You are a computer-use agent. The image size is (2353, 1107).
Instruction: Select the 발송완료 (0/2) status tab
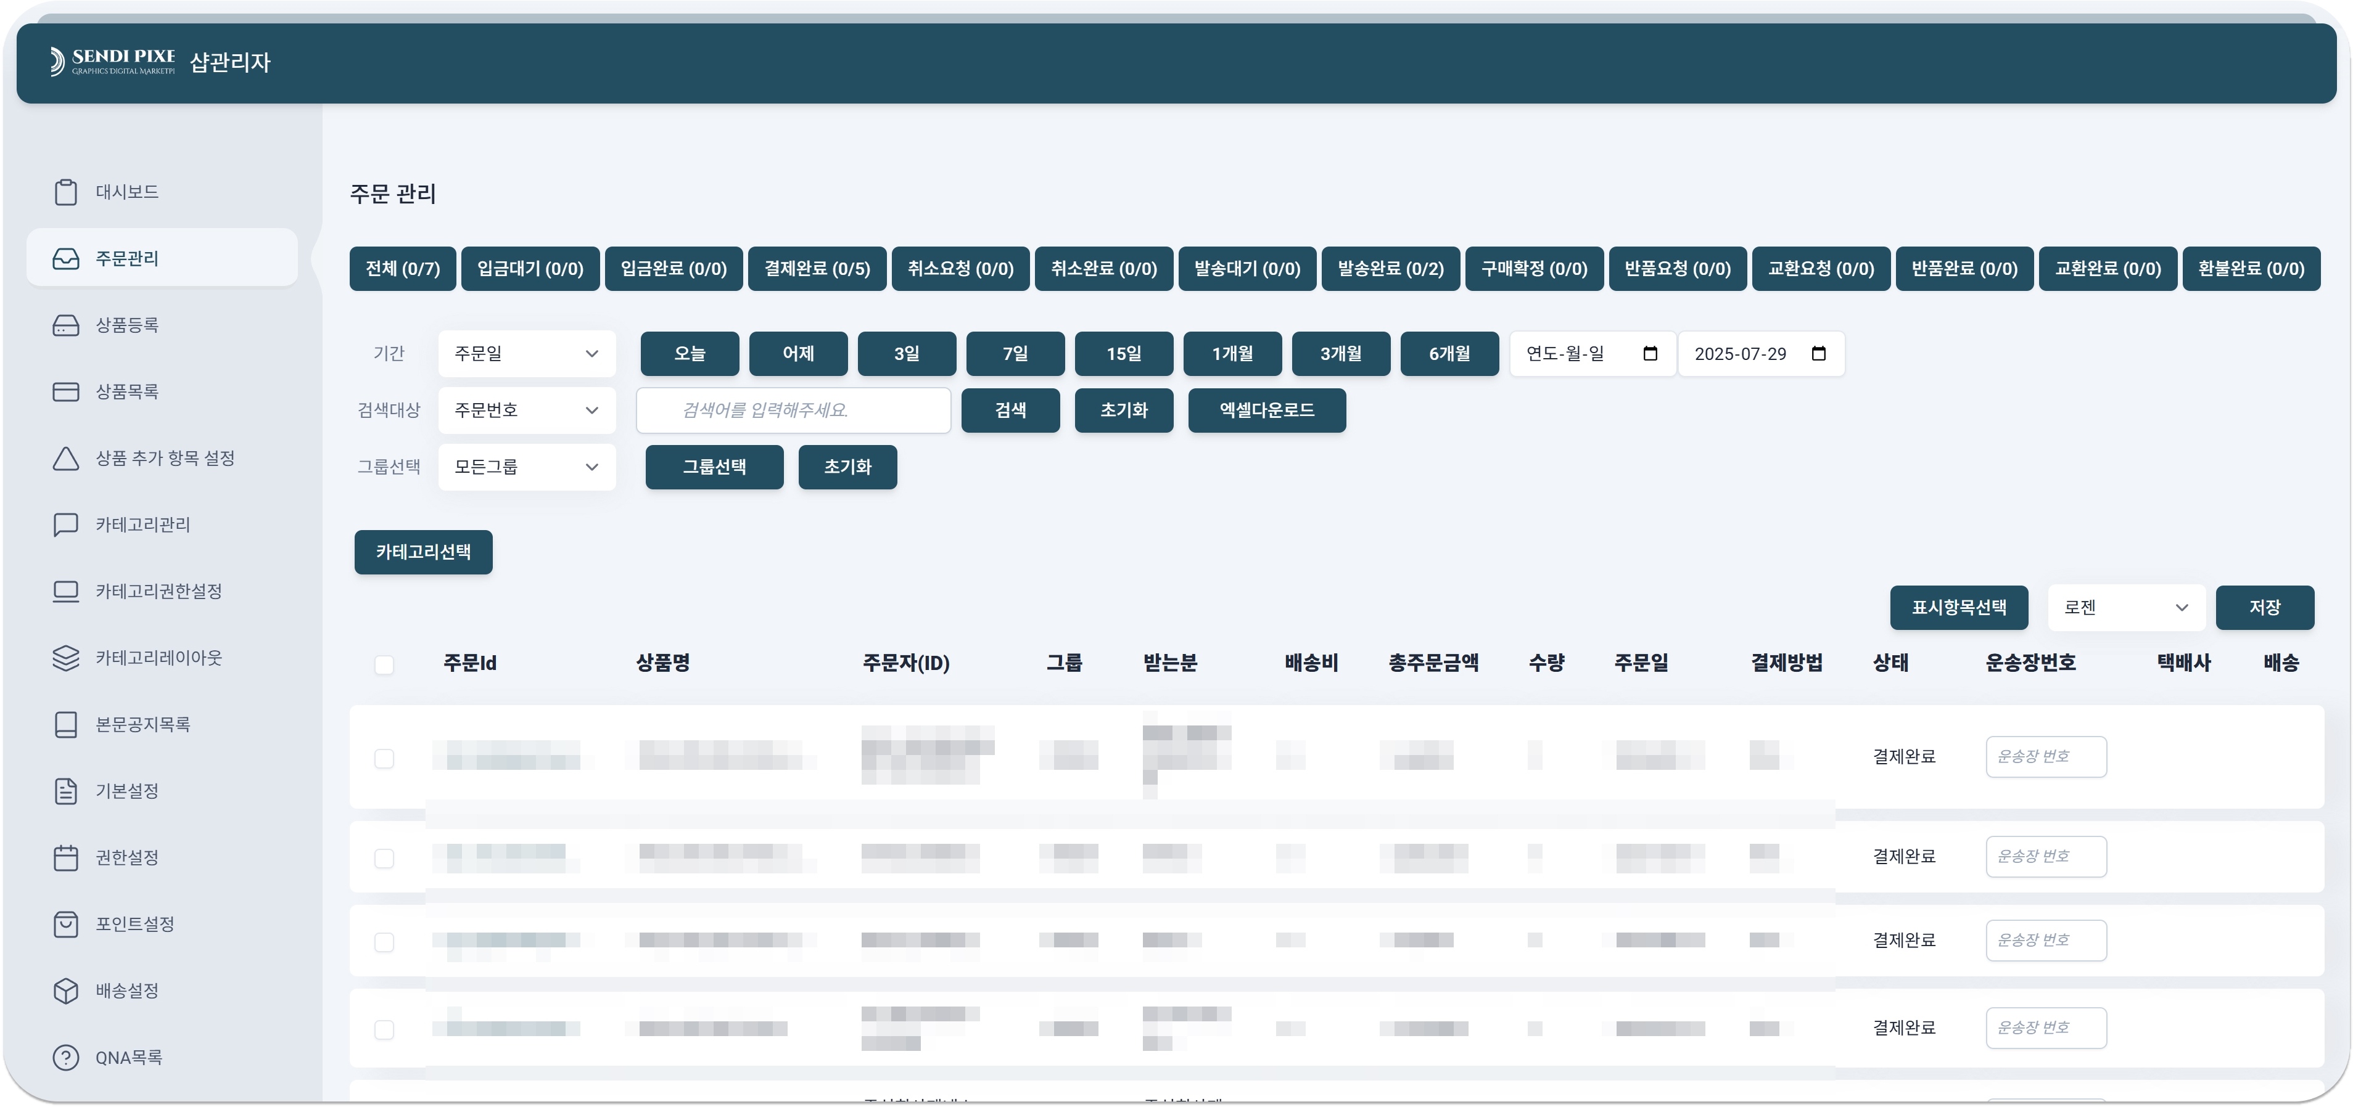tap(1390, 268)
